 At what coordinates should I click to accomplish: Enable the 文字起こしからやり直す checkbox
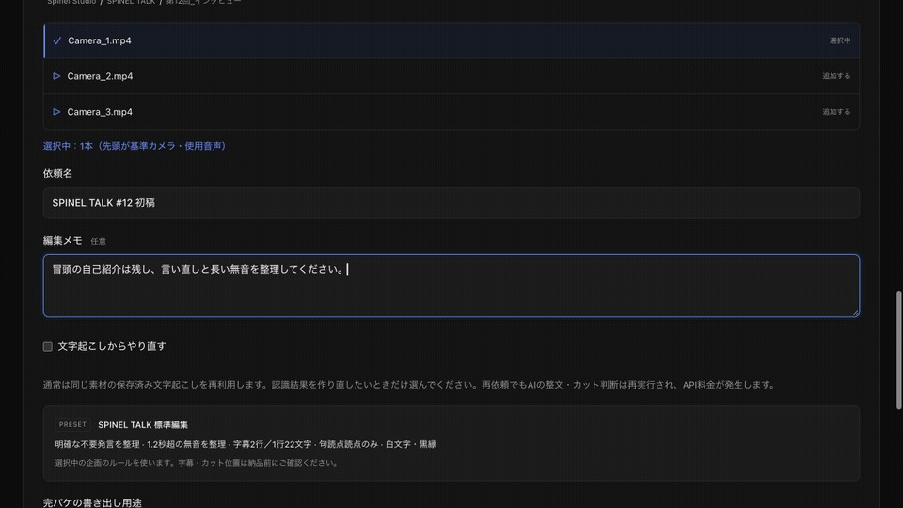tap(48, 347)
